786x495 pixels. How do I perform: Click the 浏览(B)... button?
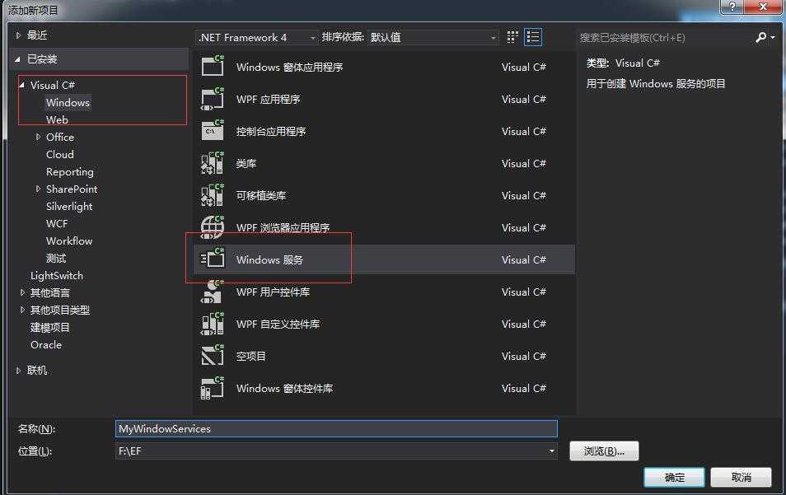coord(604,451)
